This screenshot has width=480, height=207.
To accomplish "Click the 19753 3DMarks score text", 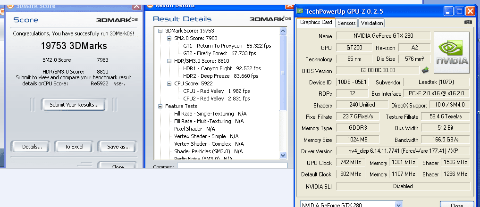I will pos(74,46).
